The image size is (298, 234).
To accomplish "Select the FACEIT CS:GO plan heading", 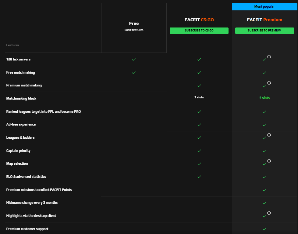I will click(x=199, y=20).
